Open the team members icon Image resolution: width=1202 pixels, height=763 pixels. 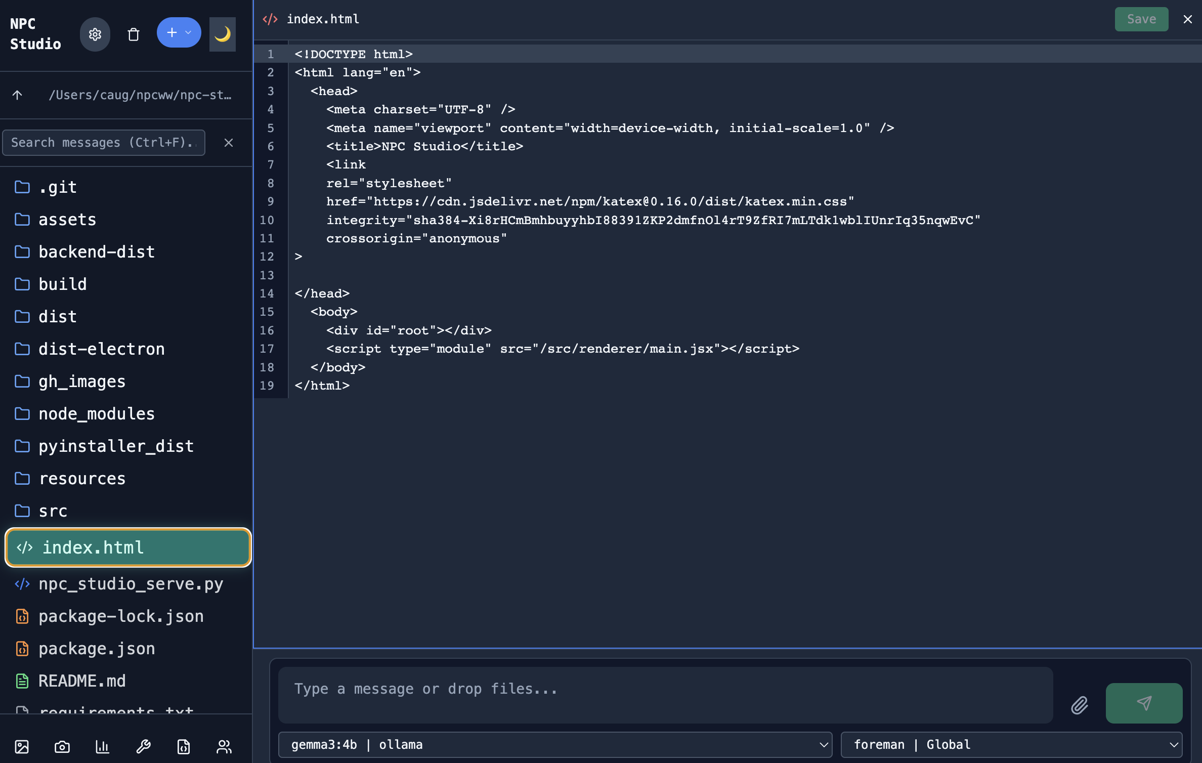(x=224, y=746)
